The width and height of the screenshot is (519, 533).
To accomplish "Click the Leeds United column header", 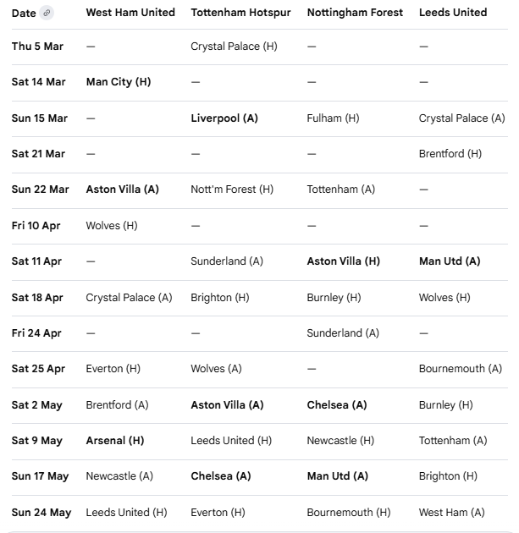I will click(x=453, y=13).
